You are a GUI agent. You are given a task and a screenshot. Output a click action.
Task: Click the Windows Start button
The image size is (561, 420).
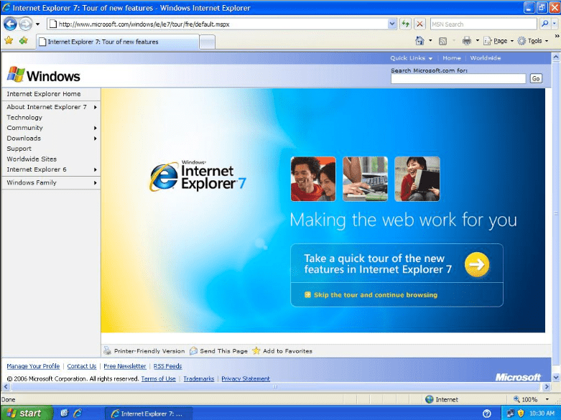pos(26,413)
